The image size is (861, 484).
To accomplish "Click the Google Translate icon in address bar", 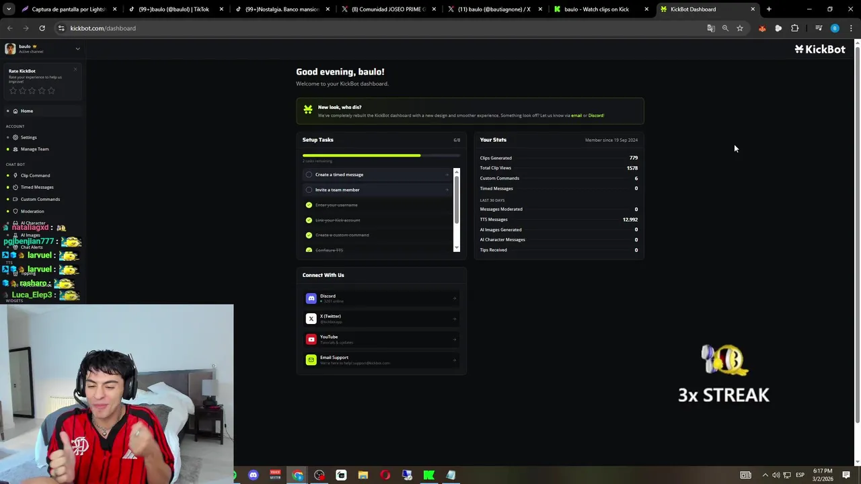I will tap(711, 28).
